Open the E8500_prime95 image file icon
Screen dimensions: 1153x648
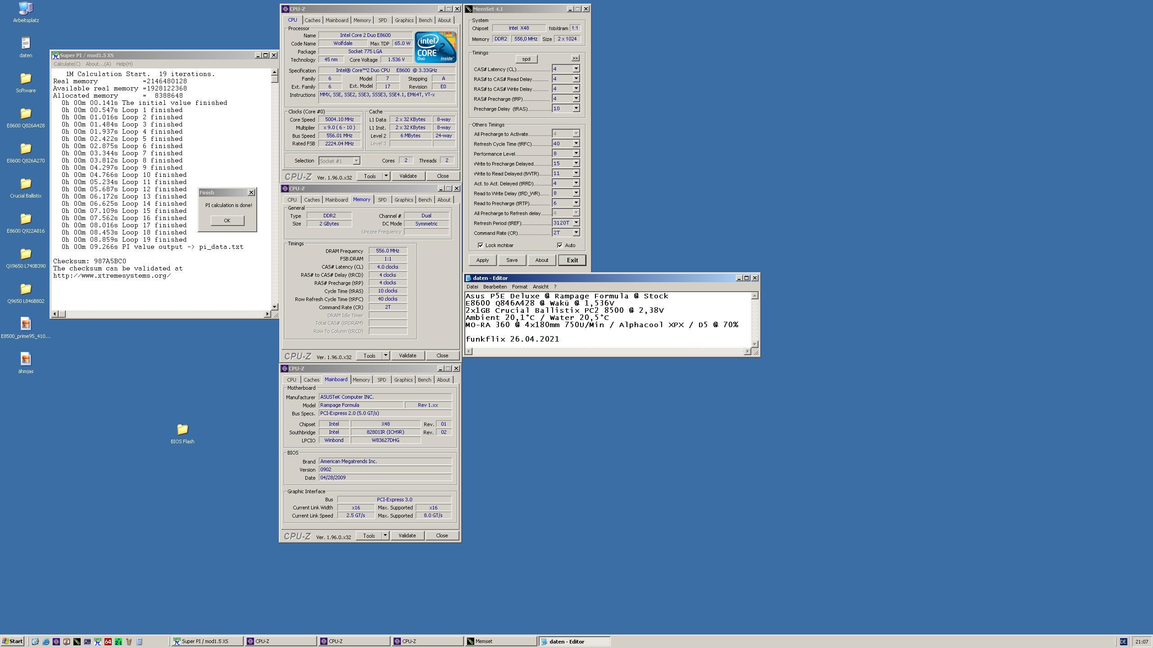(x=26, y=328)
